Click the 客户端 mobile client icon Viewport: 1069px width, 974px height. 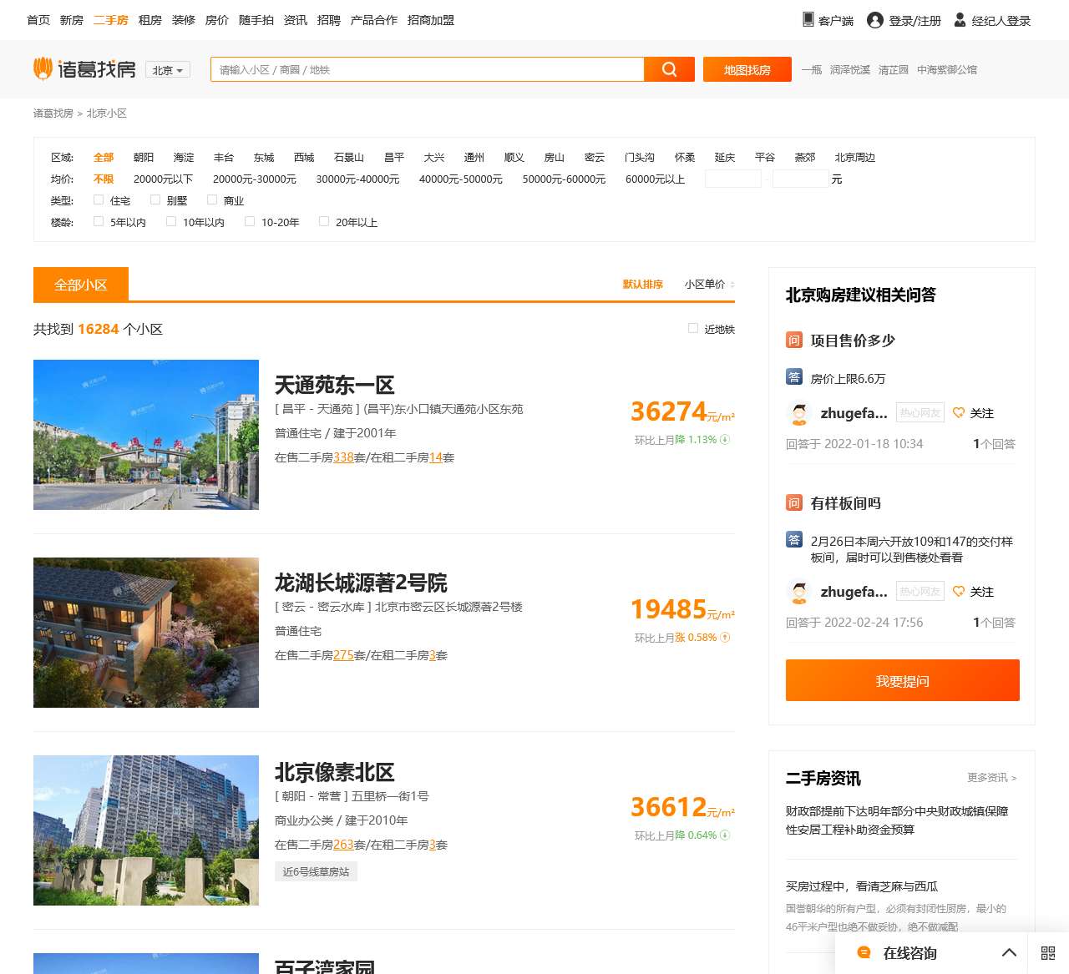[x=807, y=19]
